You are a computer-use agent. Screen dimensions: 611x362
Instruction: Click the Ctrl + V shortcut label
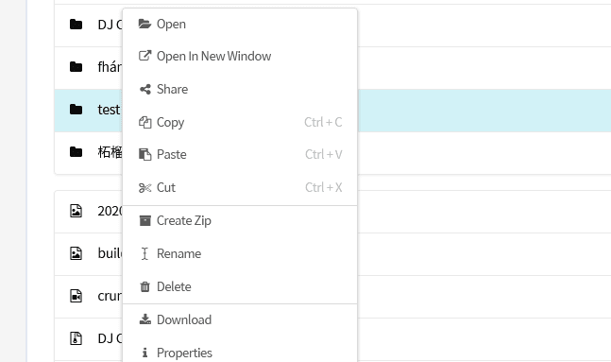[x=323, y=154]
